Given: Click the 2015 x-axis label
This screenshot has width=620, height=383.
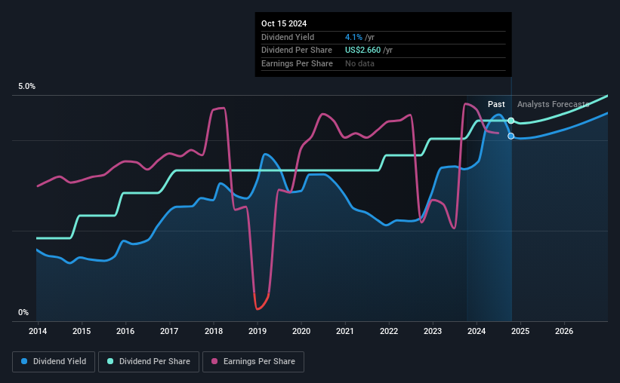Looking at the screenshot, I should pyautogui.click(x=82, y=331).
